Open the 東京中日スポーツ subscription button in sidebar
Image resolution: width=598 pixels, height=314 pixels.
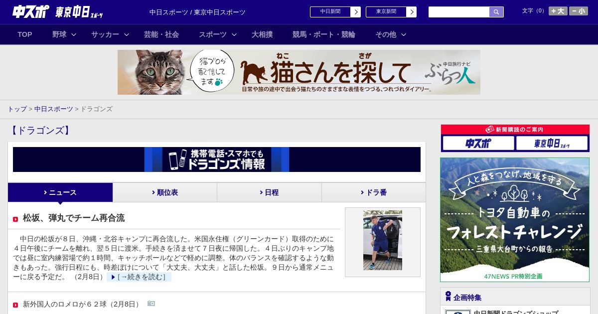(x=552, y=144)
